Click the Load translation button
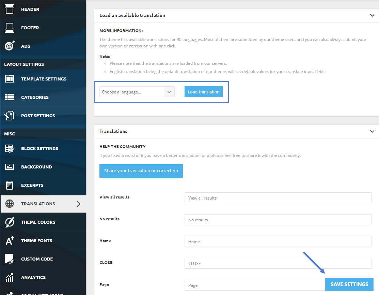The width and height of the screenshot is (379, 295). coord(204,92)
